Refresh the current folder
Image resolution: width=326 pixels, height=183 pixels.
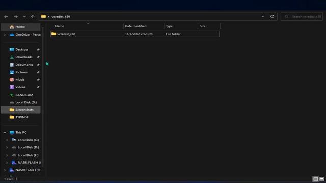272,17
